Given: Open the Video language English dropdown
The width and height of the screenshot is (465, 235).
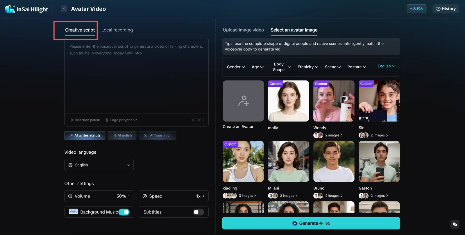Looking at the screenshot, I should coord(99,165).
